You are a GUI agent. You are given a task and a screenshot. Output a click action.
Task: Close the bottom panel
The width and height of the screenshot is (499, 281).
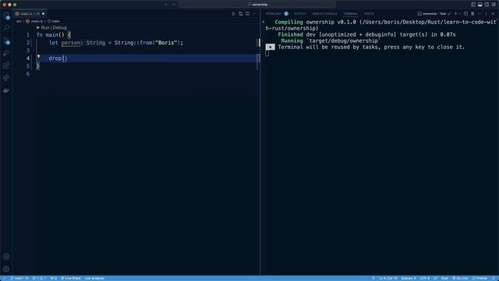tap(494, 14)
